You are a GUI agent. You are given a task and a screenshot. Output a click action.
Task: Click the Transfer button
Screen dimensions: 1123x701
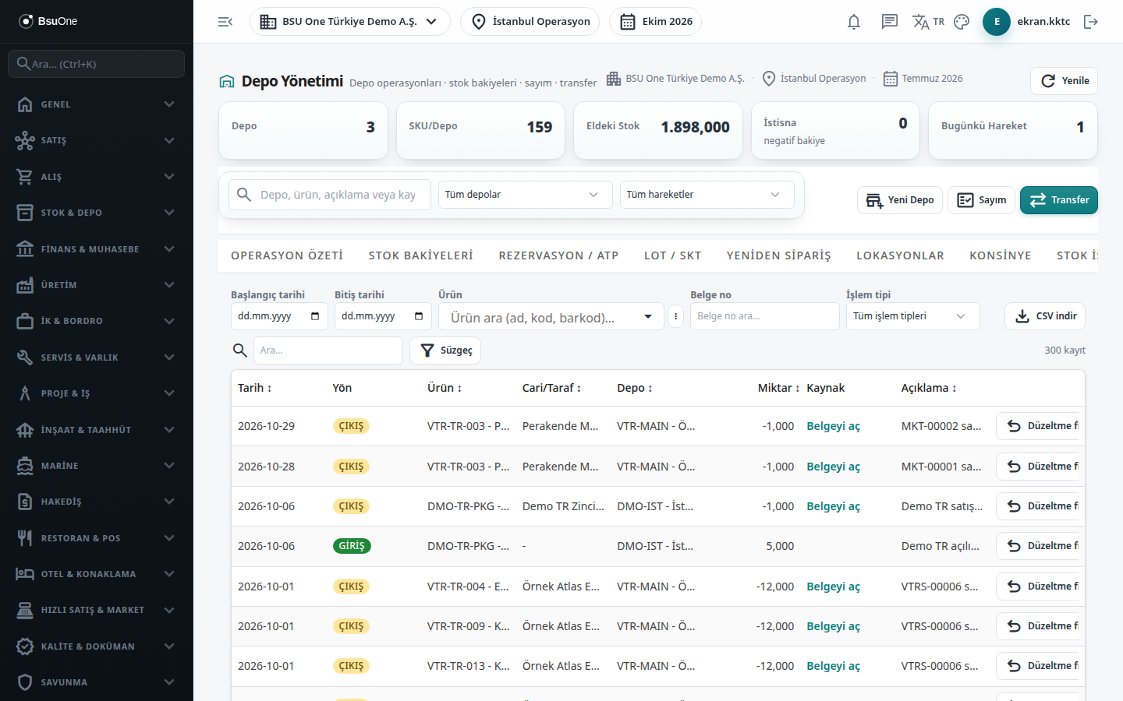(1059, 200)
